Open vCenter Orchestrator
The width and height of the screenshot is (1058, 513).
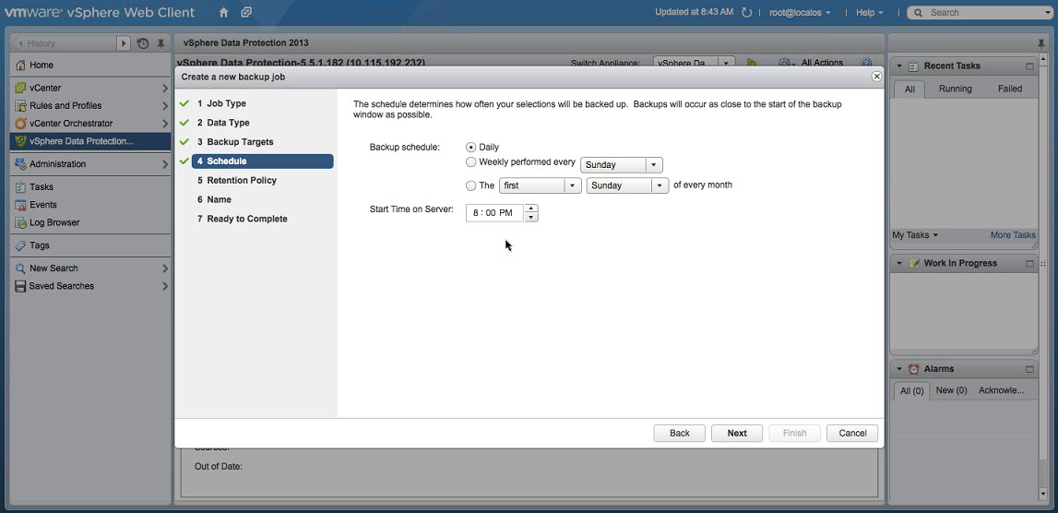tap(71, 124)
